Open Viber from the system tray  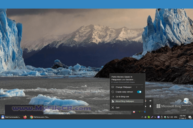pos(158,117)
